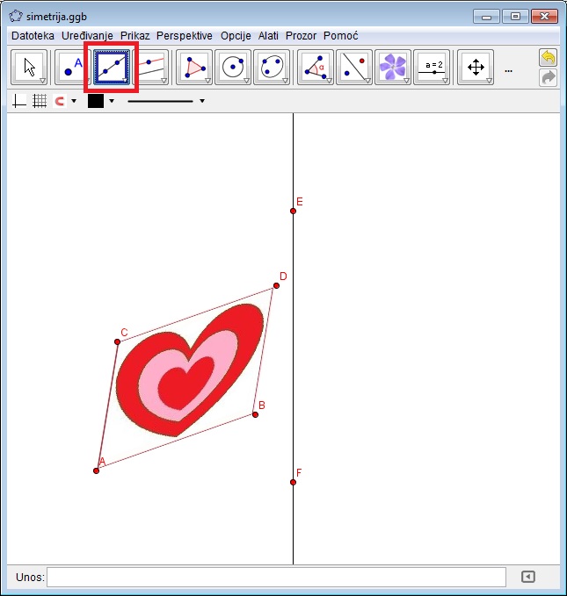Select the Slider a=2 tool

[x=432, y=67]
